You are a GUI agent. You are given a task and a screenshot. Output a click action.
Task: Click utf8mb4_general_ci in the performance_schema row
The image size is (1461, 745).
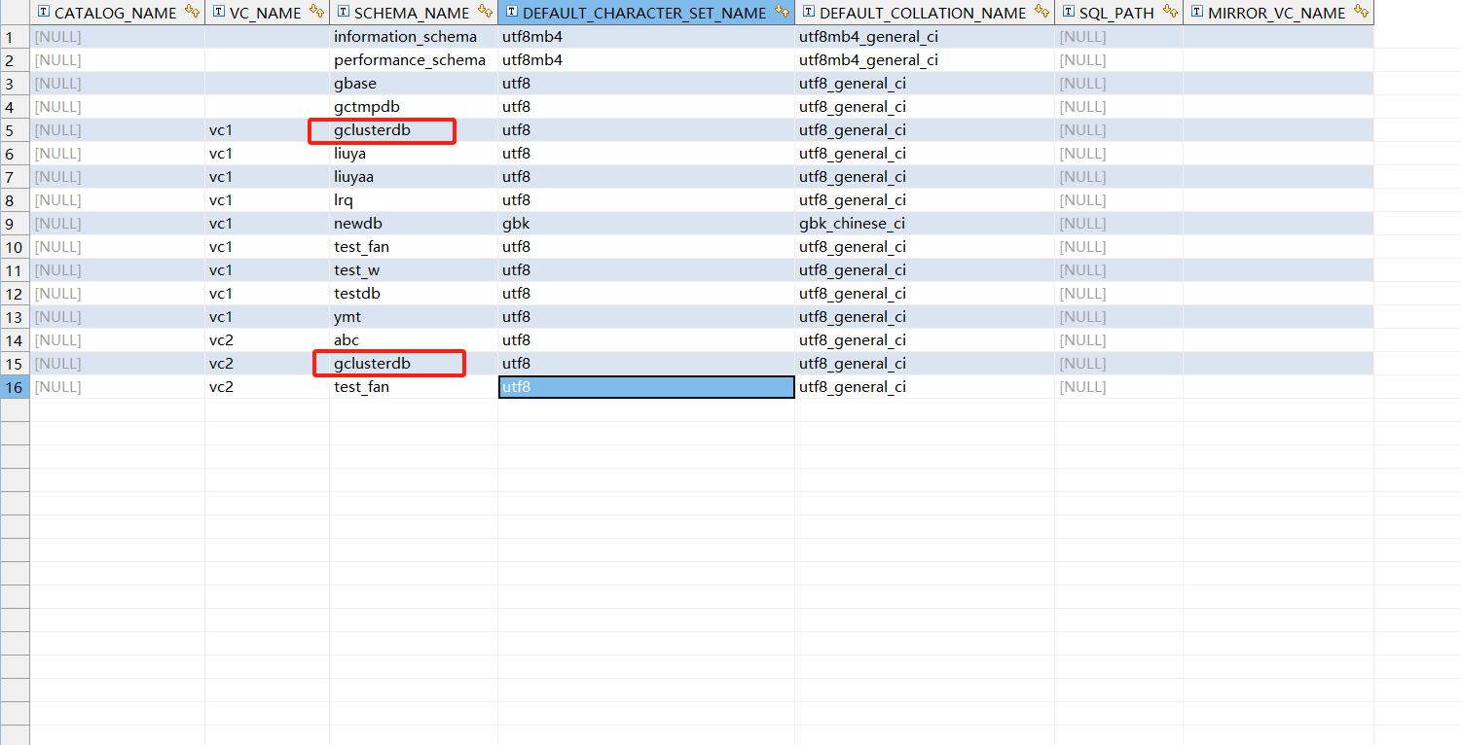[925, 60]
